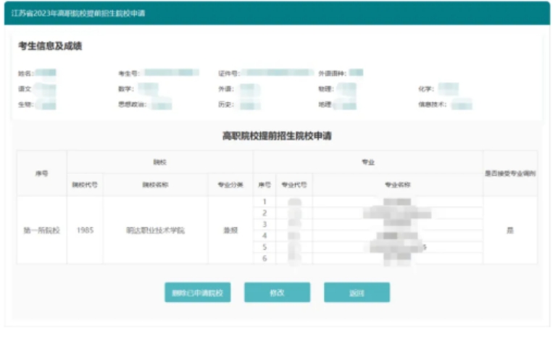Click the 专业名称 column header
This screenshot has width=558, height=339.
pyautogui.click(x=397, y=185)
